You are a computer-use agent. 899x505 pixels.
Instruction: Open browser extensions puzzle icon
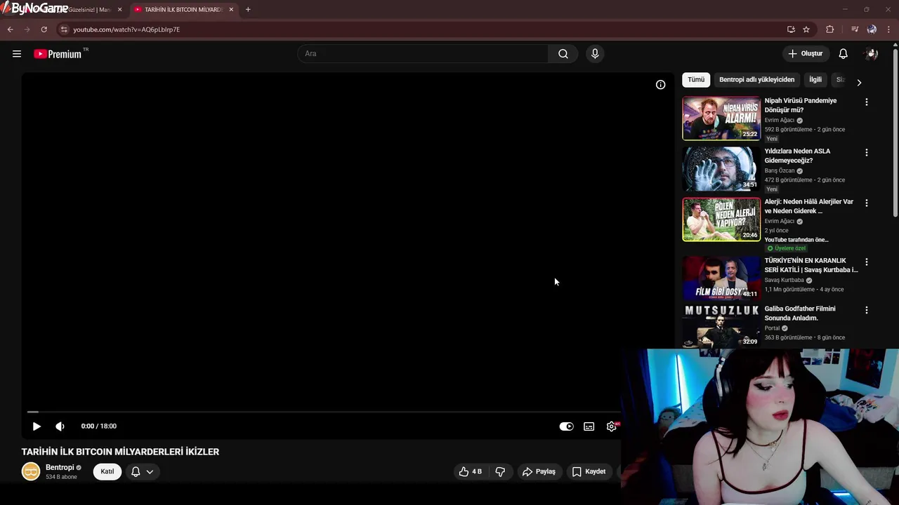point(830,29)
